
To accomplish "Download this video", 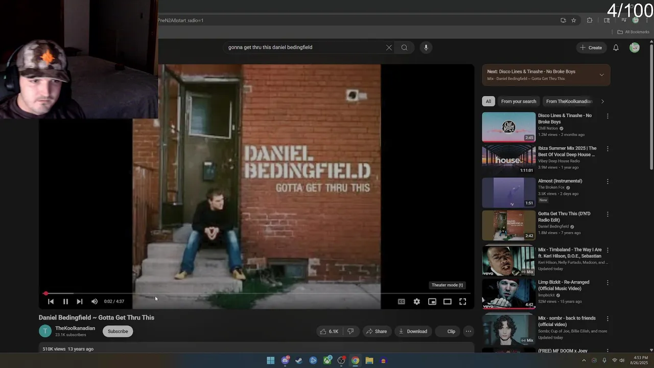I will pyautogui.click(x=413, y=331).
